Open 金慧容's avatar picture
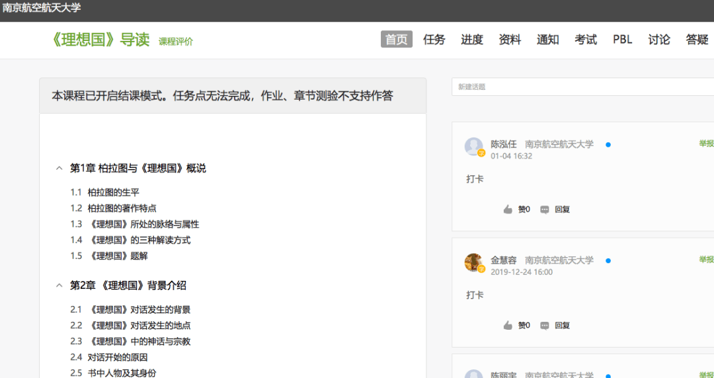 pos(473,263)
